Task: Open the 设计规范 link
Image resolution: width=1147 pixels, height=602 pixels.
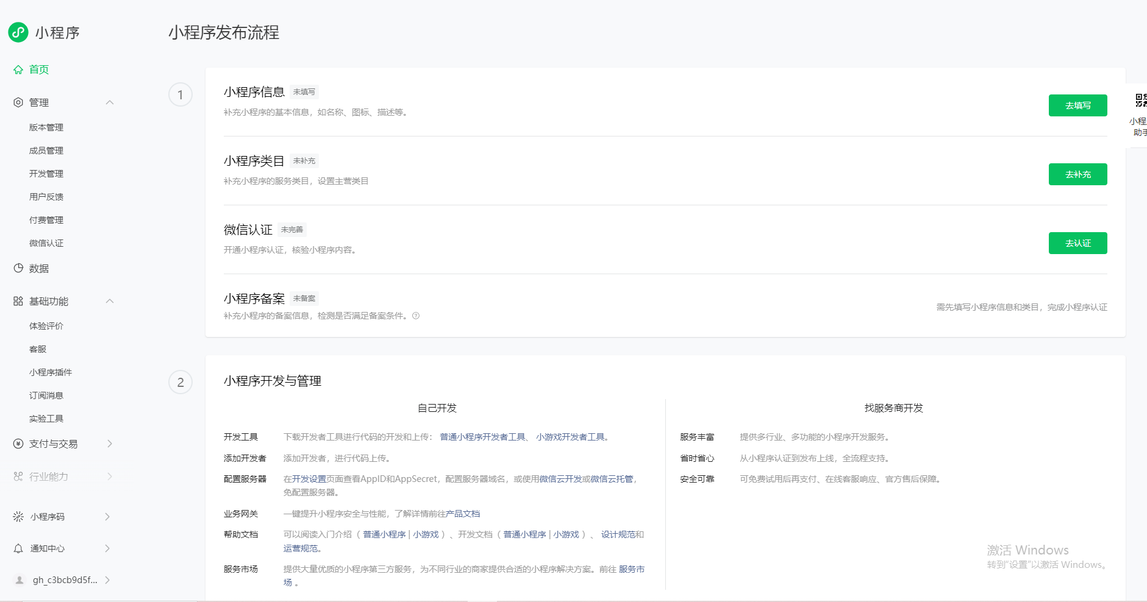Action: point(618,534)
